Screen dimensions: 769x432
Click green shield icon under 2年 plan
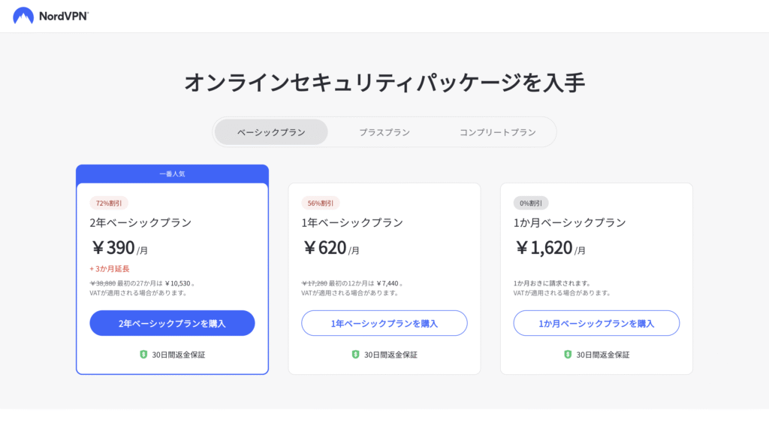[143, 355]
